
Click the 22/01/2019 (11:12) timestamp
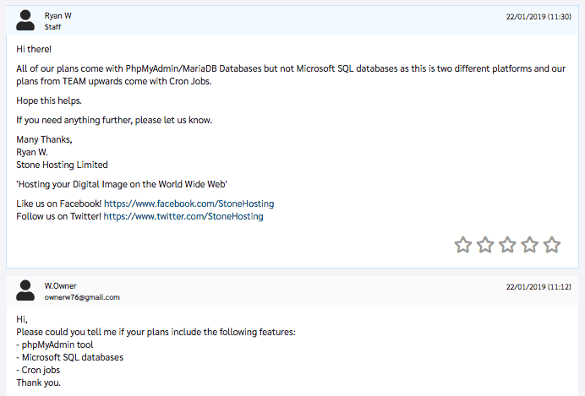click(x=539, y=286)
